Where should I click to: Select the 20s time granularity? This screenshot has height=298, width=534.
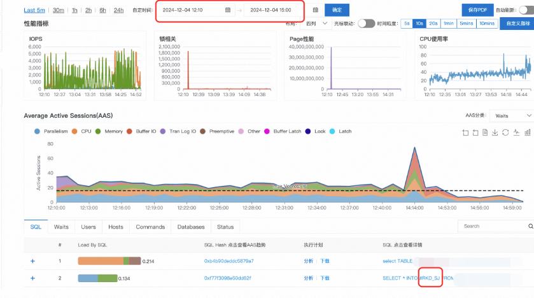click(433, 24)
